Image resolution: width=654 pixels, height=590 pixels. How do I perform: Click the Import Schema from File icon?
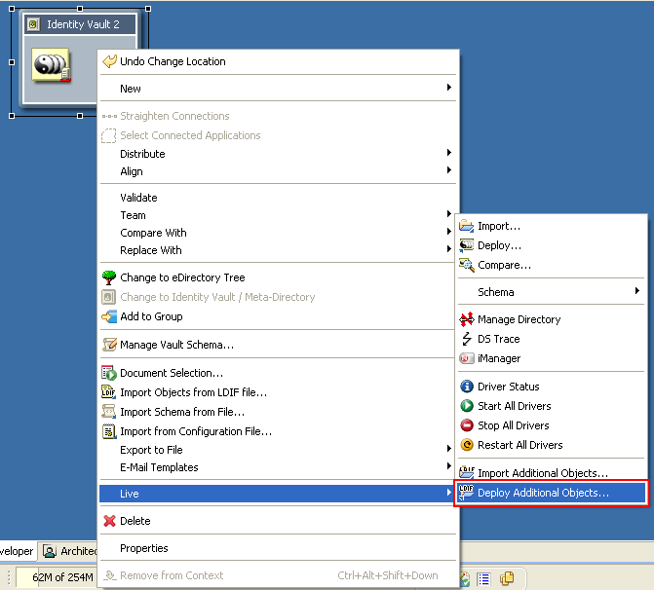[x=109, y=412]
